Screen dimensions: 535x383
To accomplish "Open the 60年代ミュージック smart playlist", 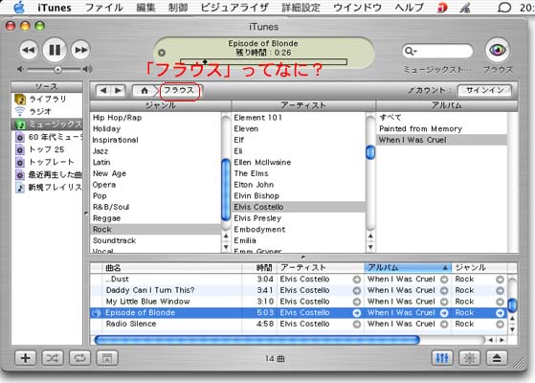I will [x=47, y=137].
